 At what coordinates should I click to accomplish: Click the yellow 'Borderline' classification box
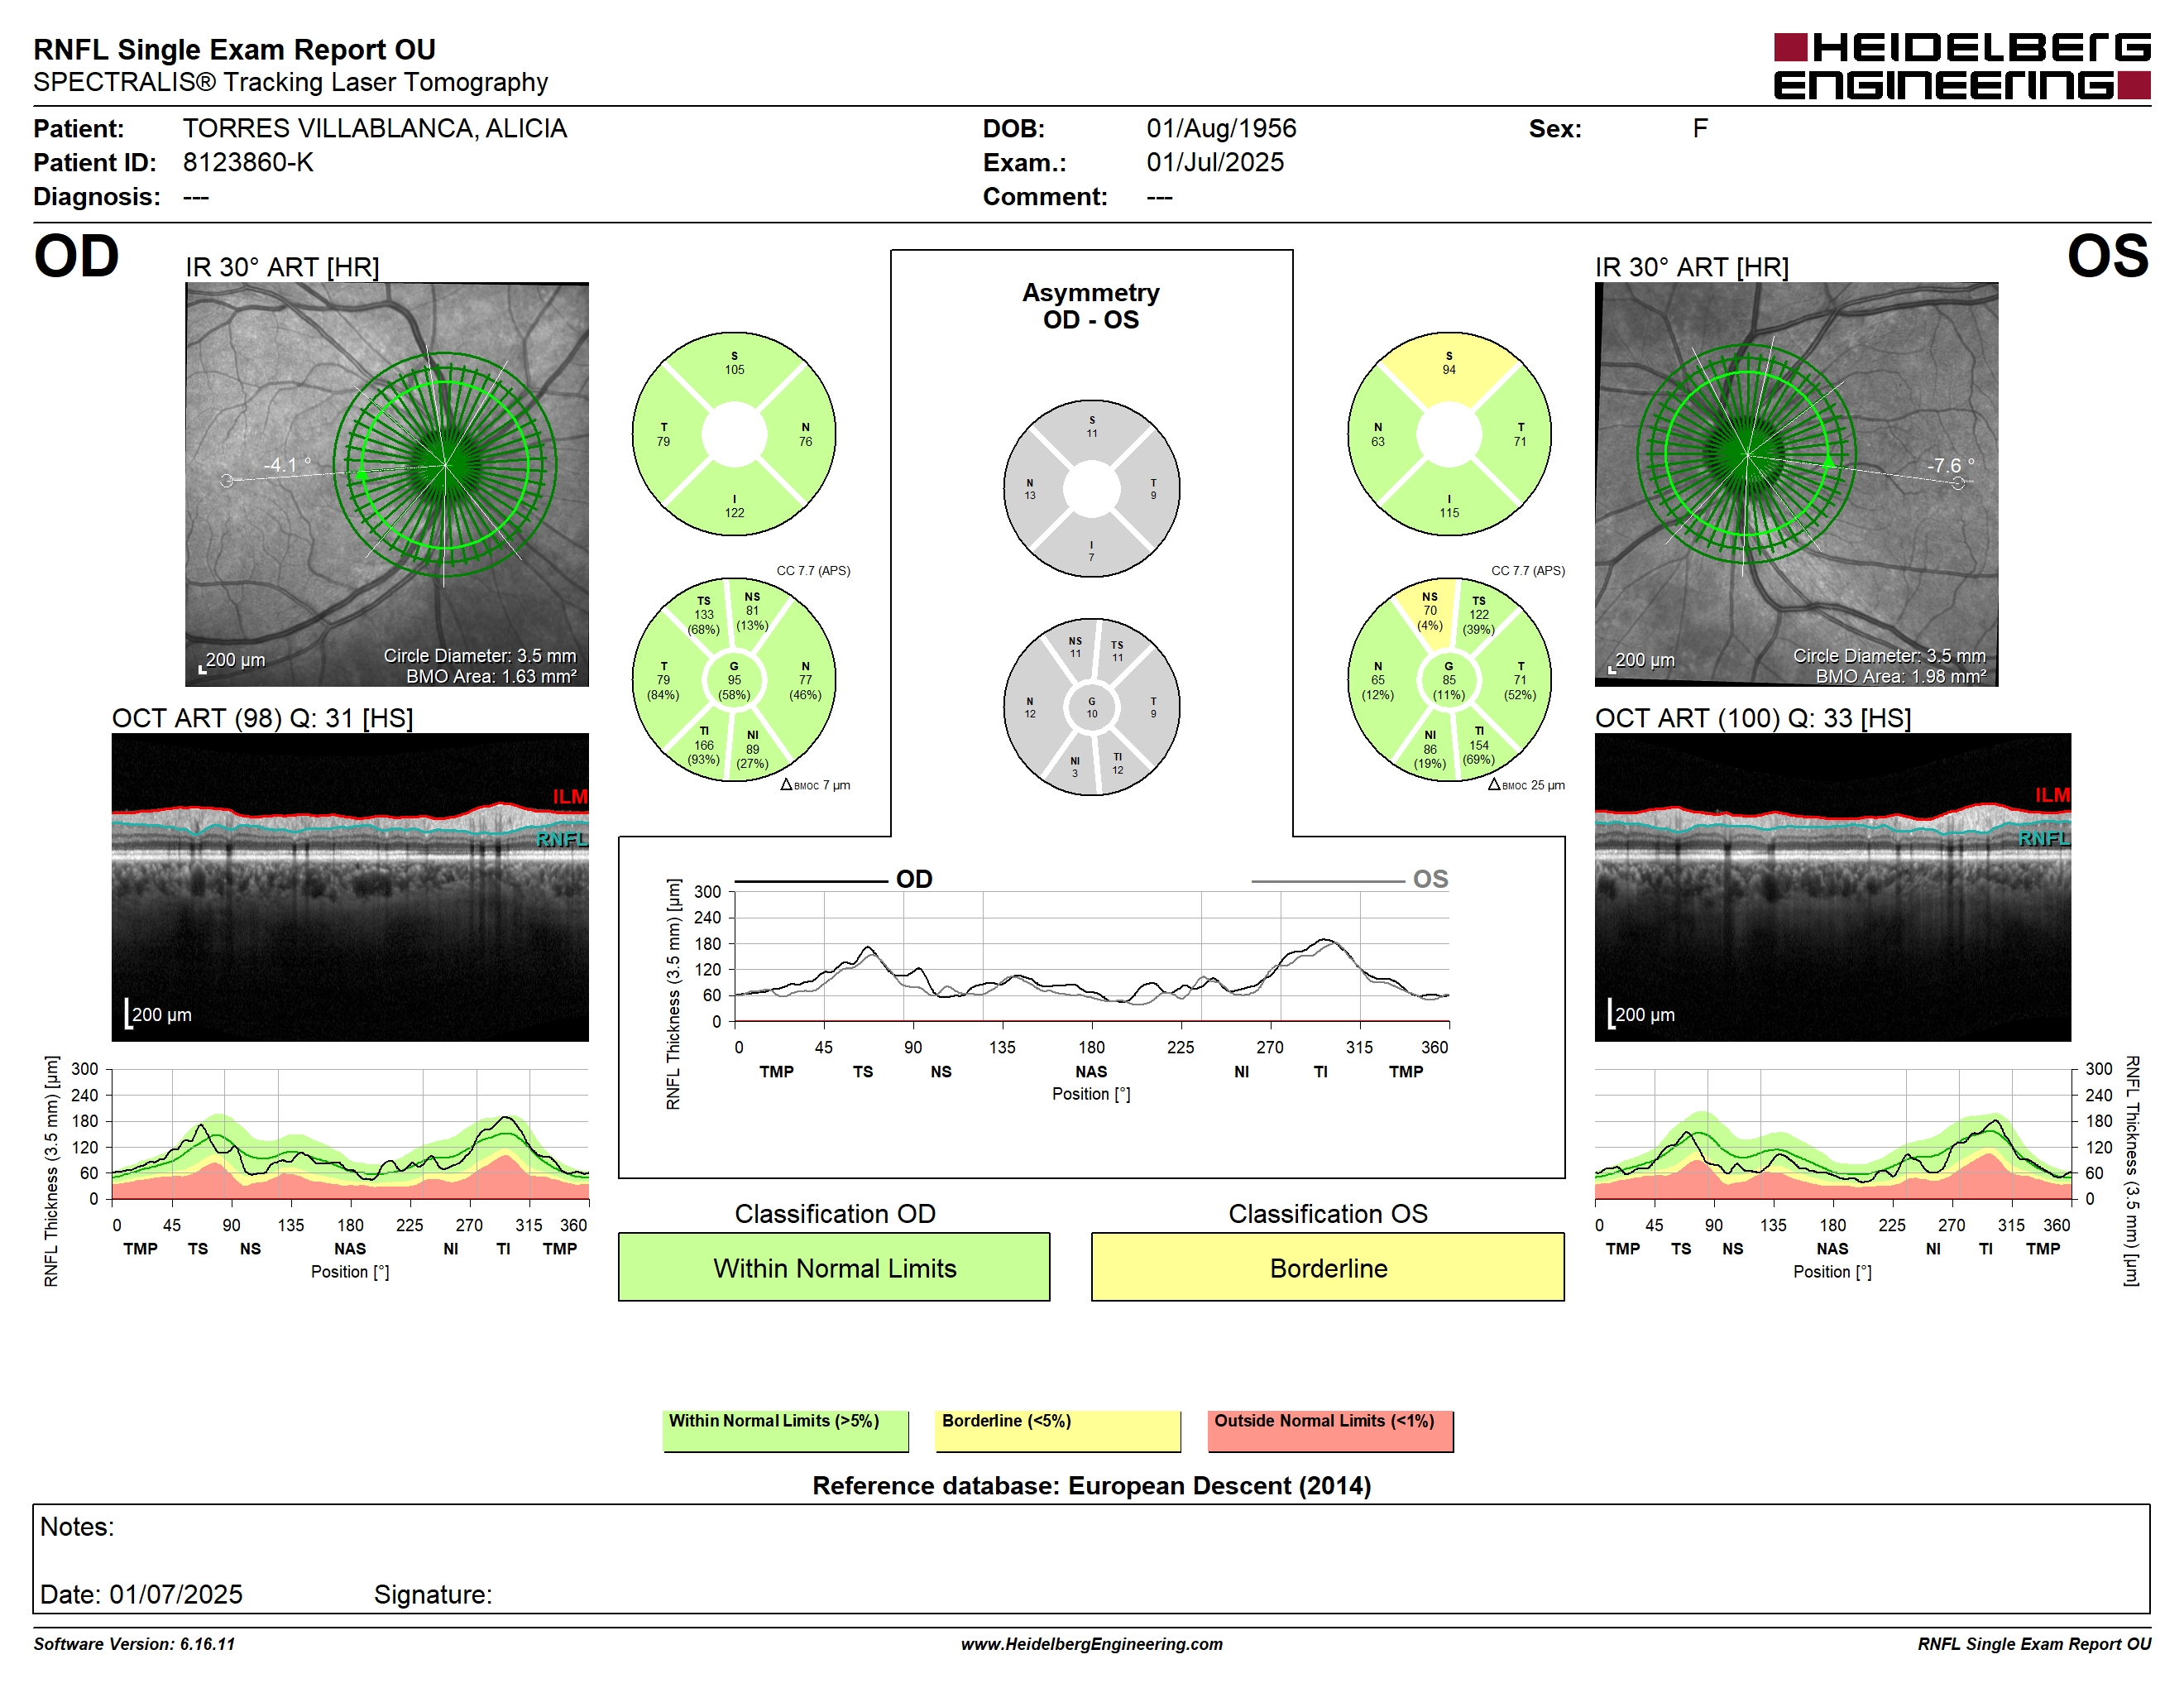pos(1327,1267)
